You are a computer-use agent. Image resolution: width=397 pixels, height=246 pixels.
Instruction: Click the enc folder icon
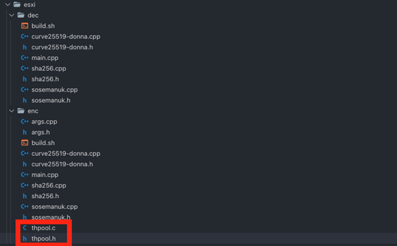(x=20, y=111)
